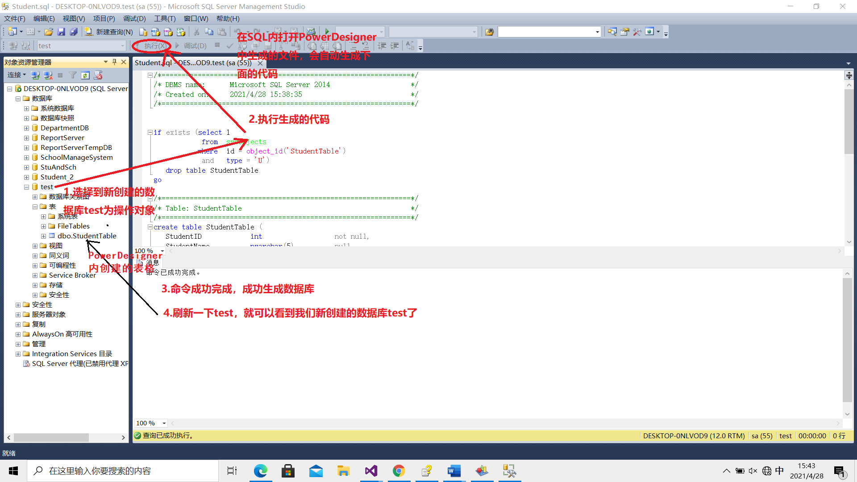The height and width of the screenshot is (482, 857).
Task: Select the dbo.StudentTable tree item
Action: click(x=87, y=236)
